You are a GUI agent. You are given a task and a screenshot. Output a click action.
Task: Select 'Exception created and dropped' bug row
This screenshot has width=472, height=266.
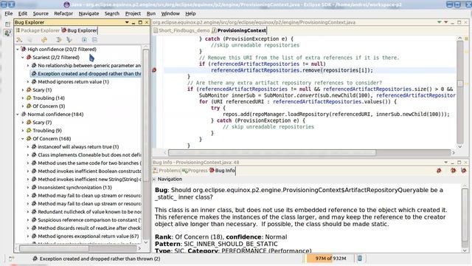pyautogui.click(x=86, y=74)
